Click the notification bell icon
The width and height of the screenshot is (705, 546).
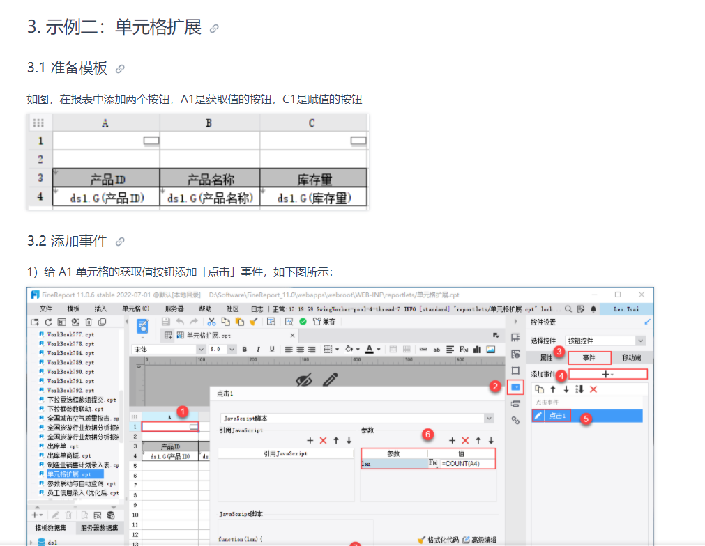(593, 309)
